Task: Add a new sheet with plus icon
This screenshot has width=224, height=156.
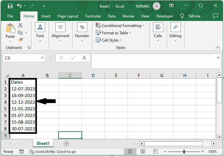Action: click(x=66, y=144)
